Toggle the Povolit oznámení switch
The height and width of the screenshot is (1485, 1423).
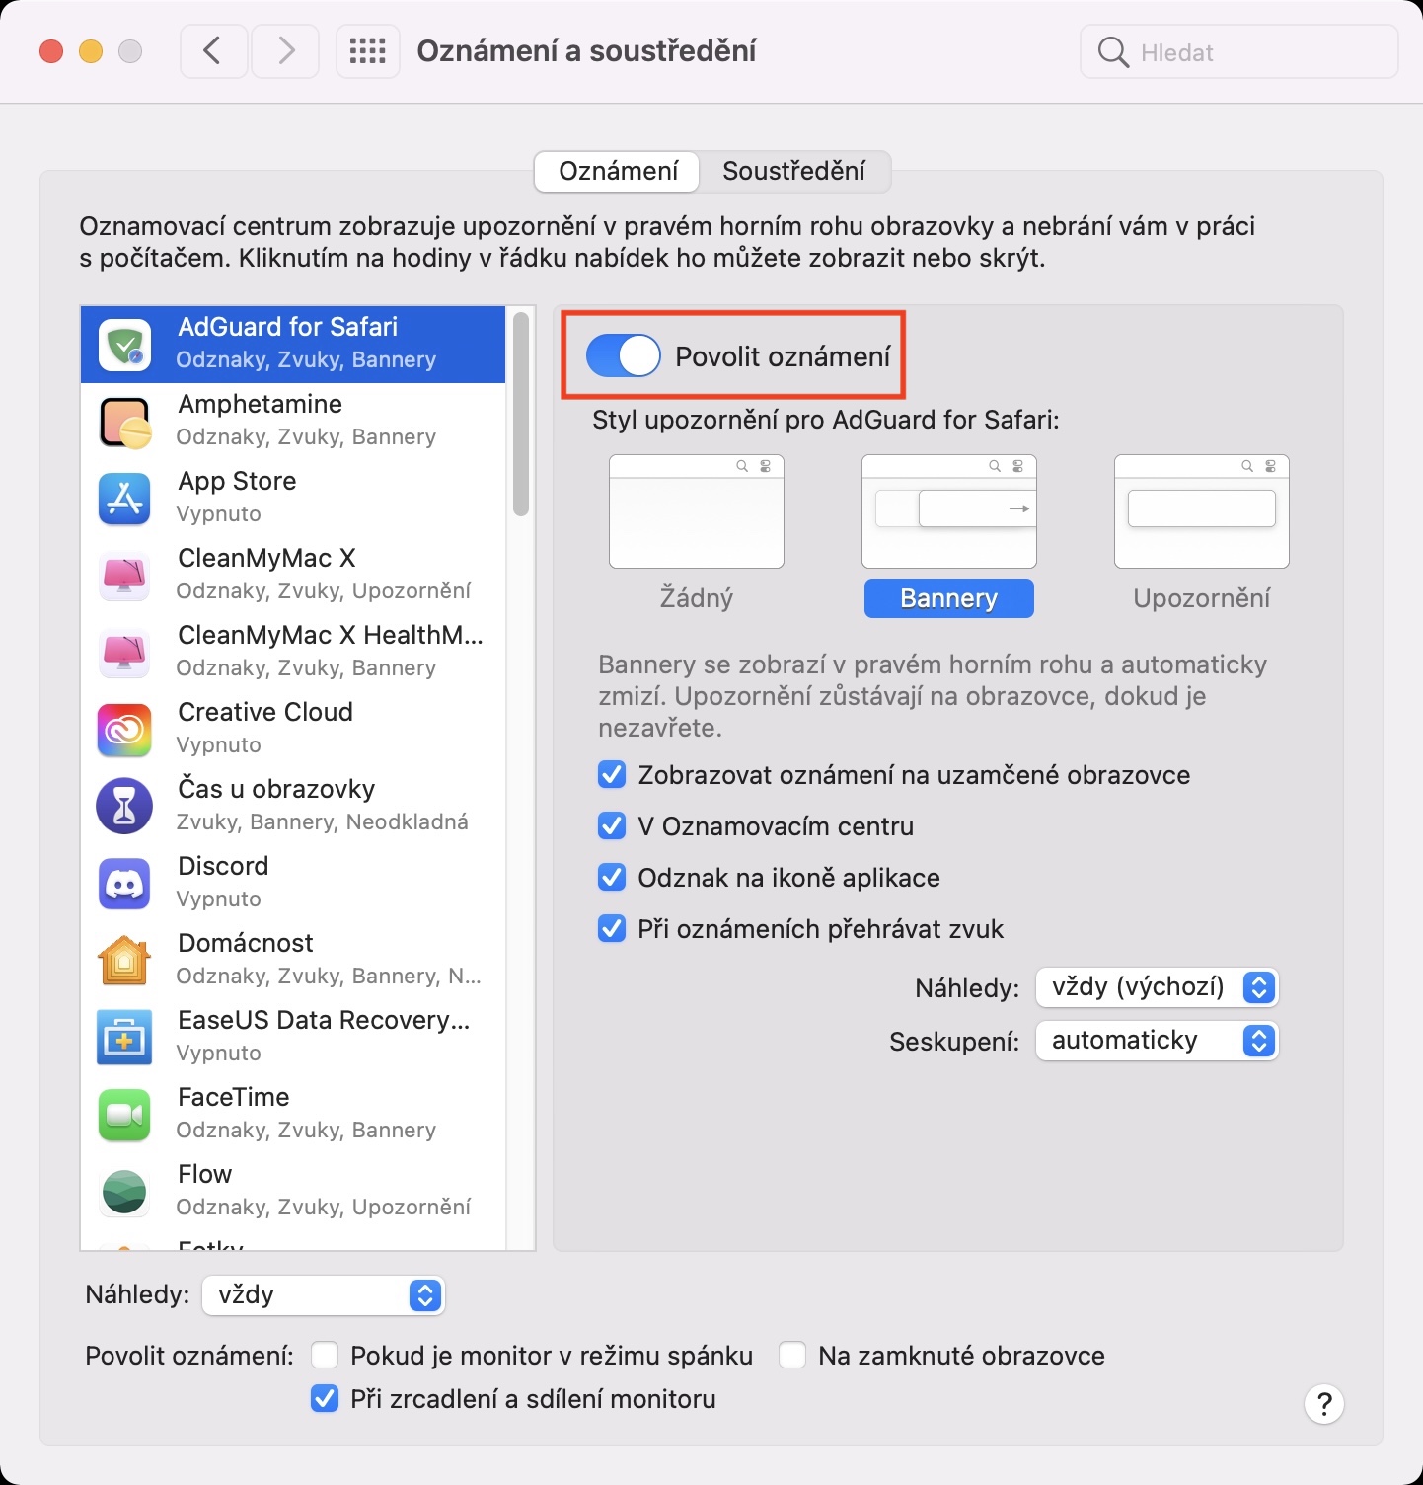point(623,355)
